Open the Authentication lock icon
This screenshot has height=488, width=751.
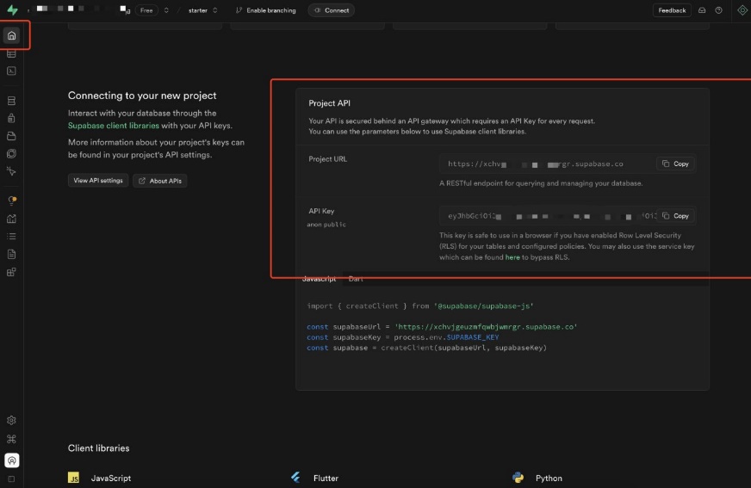click(x=11, y=119)
